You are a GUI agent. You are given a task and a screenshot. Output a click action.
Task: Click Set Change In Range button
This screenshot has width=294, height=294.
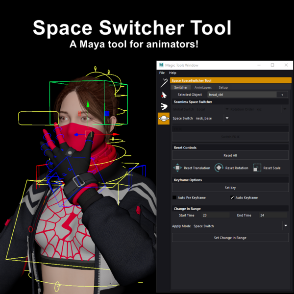230,238
